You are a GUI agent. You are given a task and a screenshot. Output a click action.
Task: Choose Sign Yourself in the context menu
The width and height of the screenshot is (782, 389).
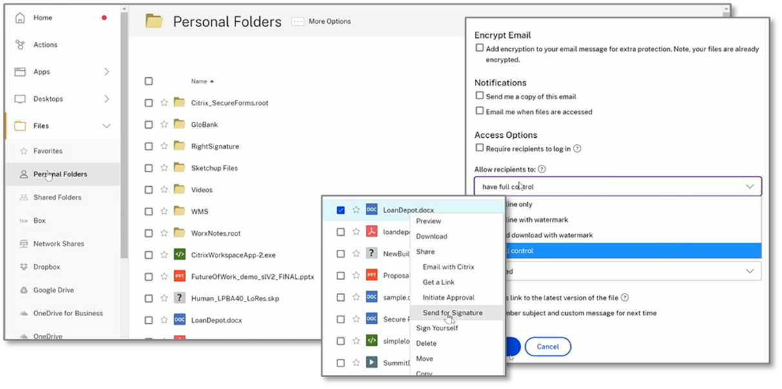pos(437,328)
